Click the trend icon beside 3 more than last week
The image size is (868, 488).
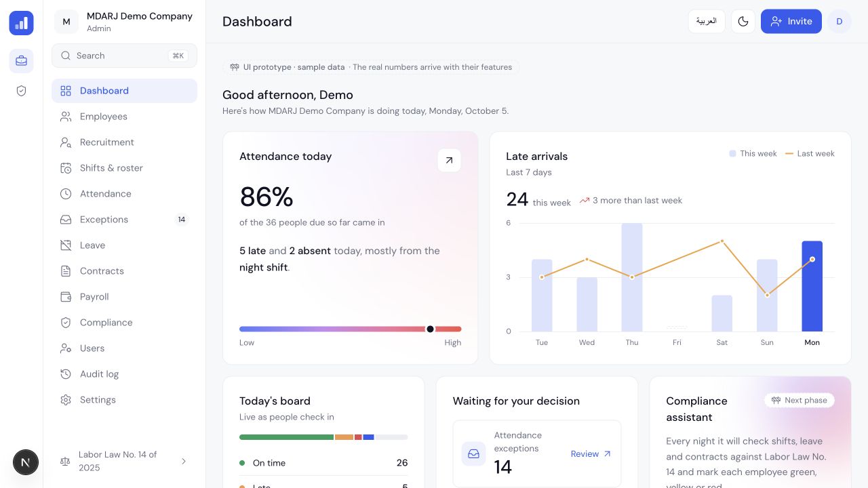coord(585,201)
